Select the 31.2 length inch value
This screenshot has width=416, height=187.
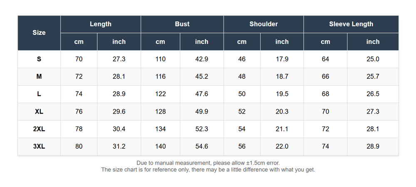coord(119,146)
